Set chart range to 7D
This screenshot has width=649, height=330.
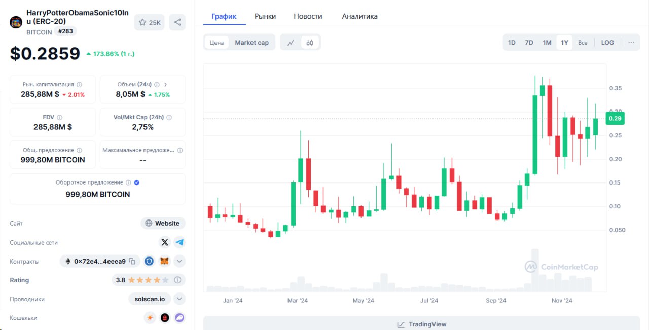(x=529, y=43)
